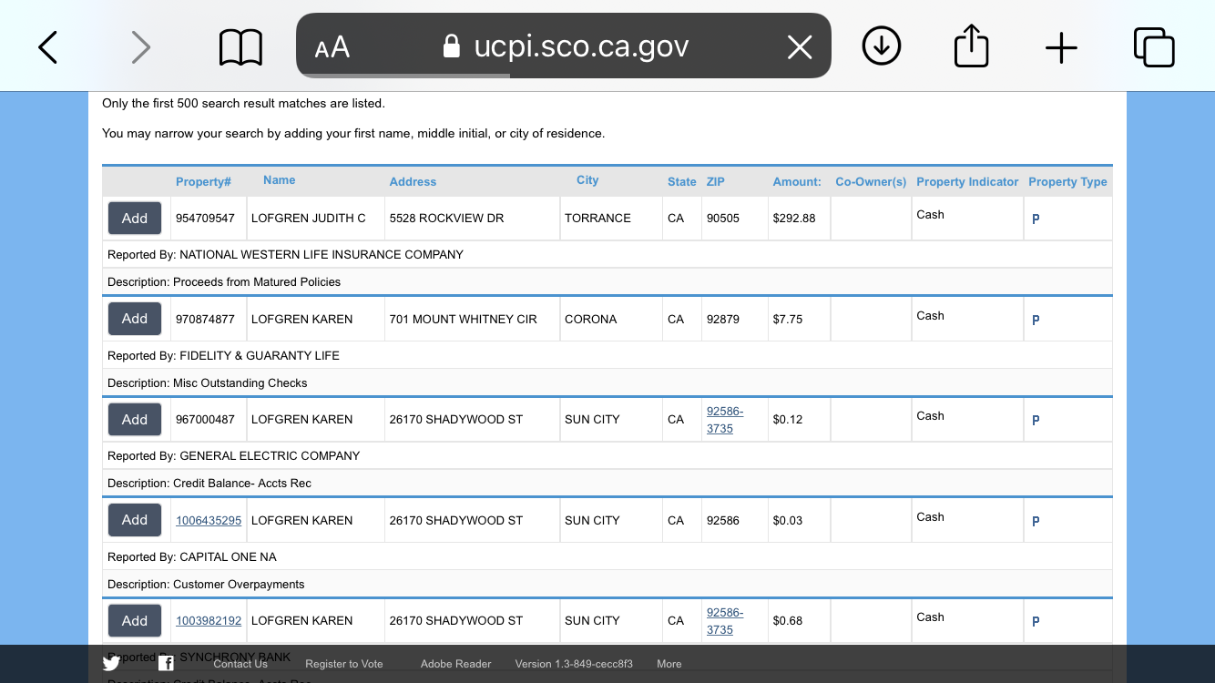
Task: Sort results by Address column header
Action: (413, 182)
